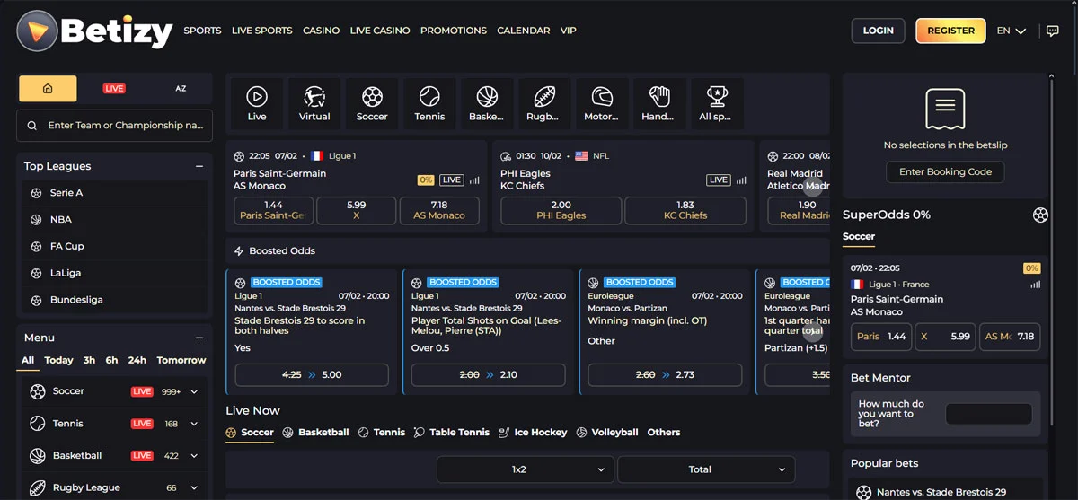The image size is (1078, 500).
Task: Click the SuperOdds soccer ball icon
Action: click(x=1040, y=215)
